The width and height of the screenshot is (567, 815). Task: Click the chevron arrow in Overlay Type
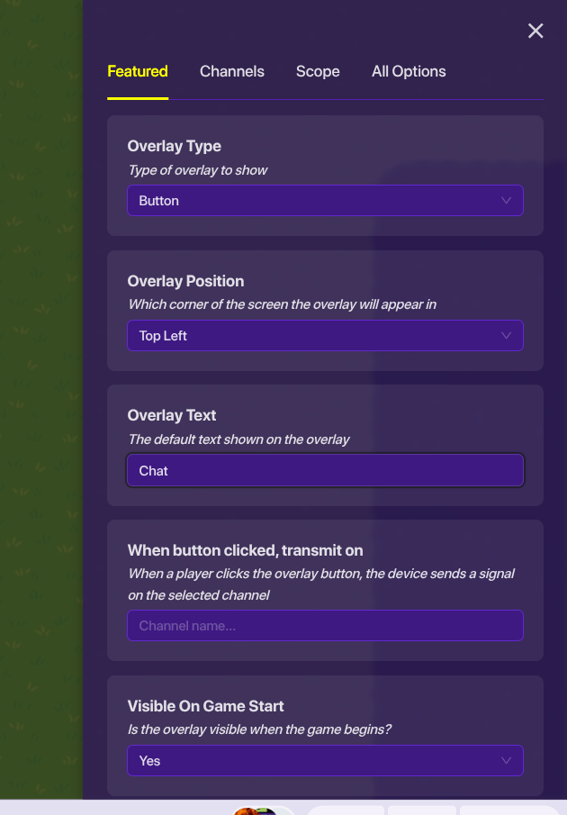point(506,201)
